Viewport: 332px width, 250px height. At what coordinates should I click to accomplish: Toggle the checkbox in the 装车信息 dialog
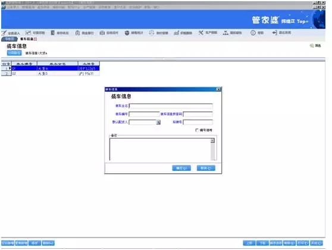tap(197, 130)
